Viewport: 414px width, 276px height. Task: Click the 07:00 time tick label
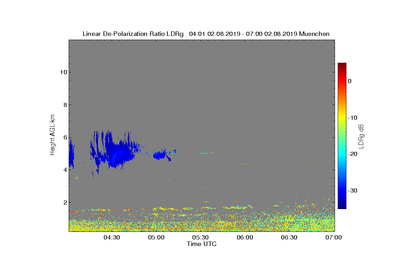[334, 238]
